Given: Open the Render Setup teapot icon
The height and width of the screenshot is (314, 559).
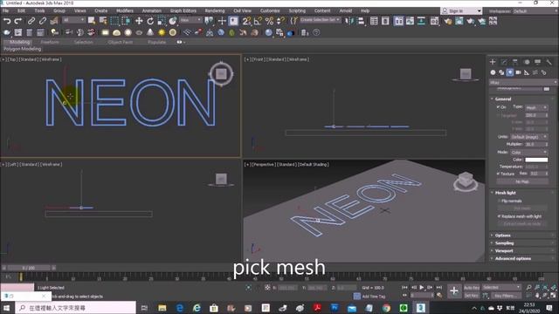Looking at the screenshot, I should 448,21.
